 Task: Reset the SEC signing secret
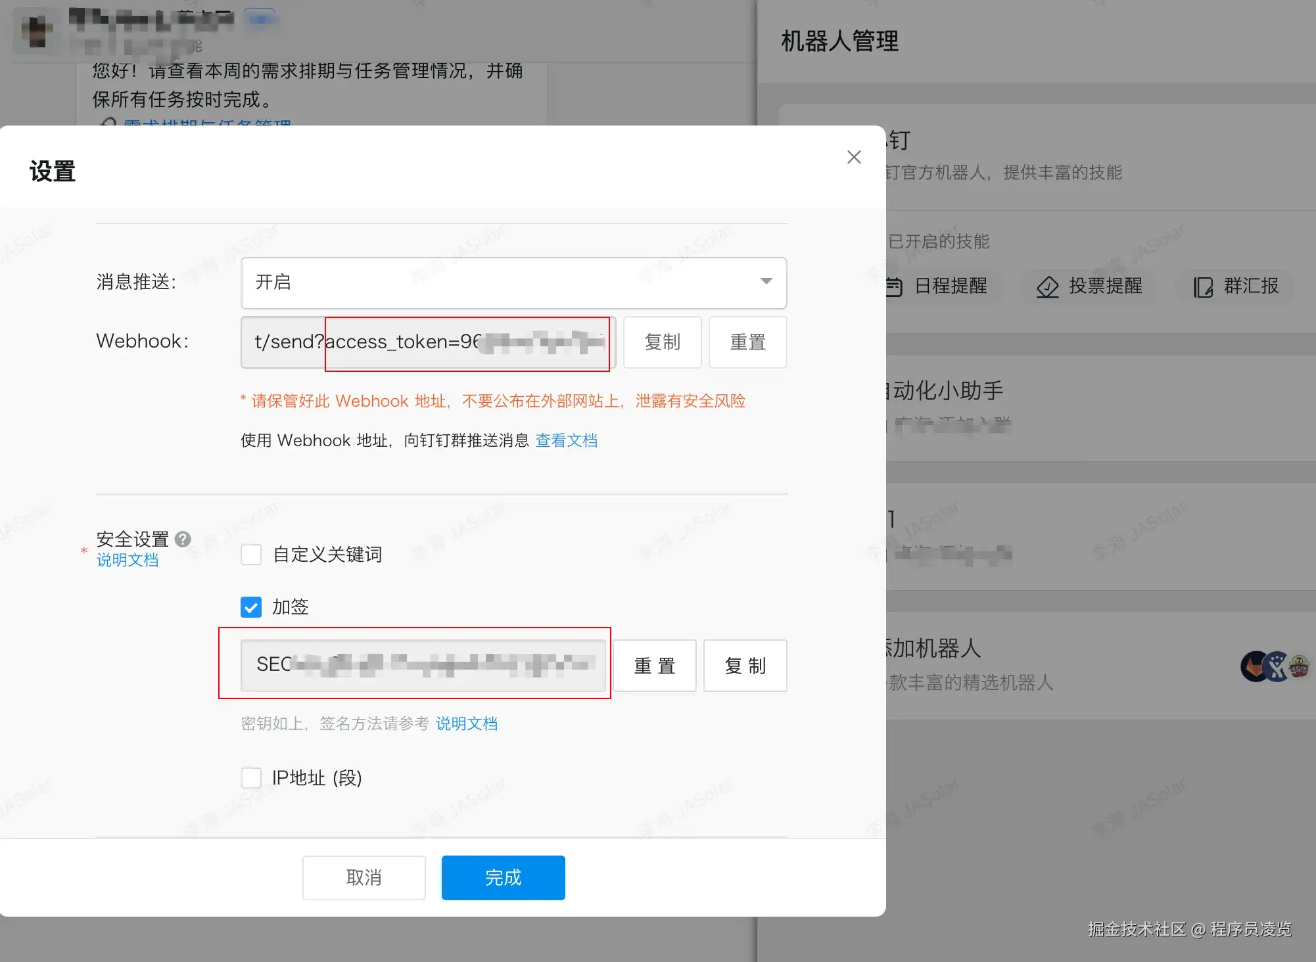coord(654,666)
